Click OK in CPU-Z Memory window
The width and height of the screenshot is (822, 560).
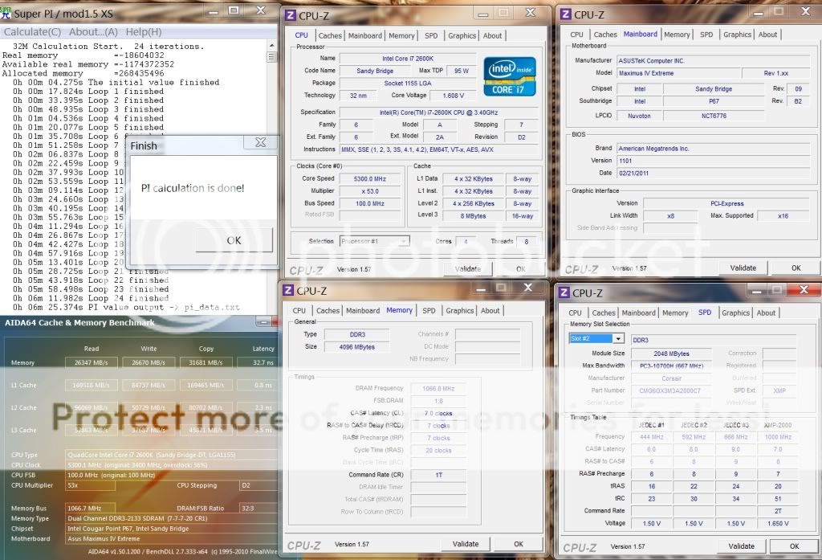click(x=519, y=544)
